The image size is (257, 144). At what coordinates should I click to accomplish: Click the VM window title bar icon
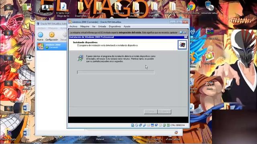70,22
